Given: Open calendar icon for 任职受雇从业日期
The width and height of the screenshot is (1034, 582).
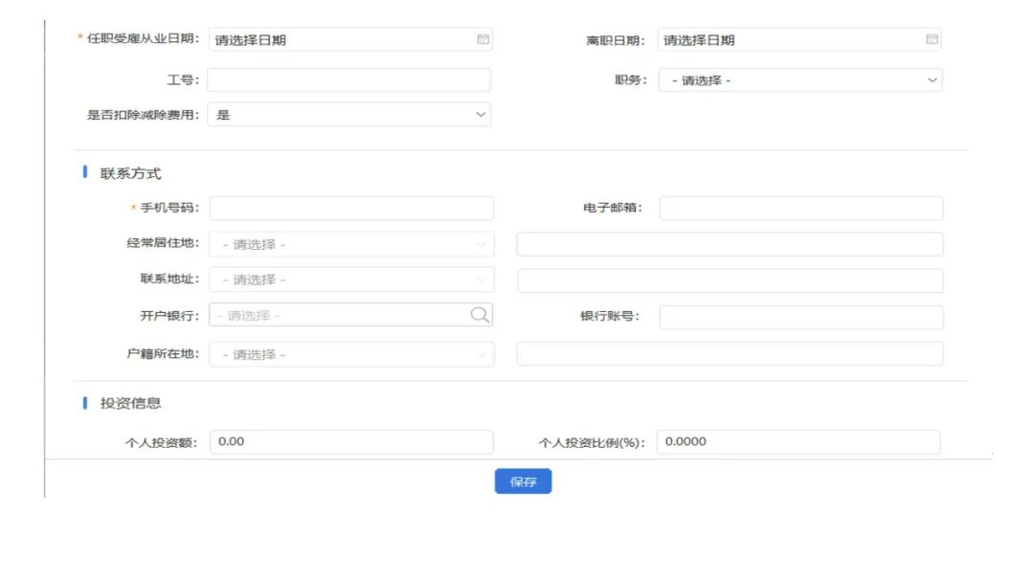Looking at the screenshot, I should point(483,39).
